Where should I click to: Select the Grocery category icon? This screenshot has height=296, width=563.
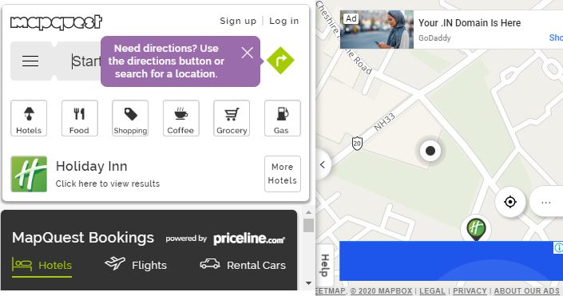tap(232, 118)
